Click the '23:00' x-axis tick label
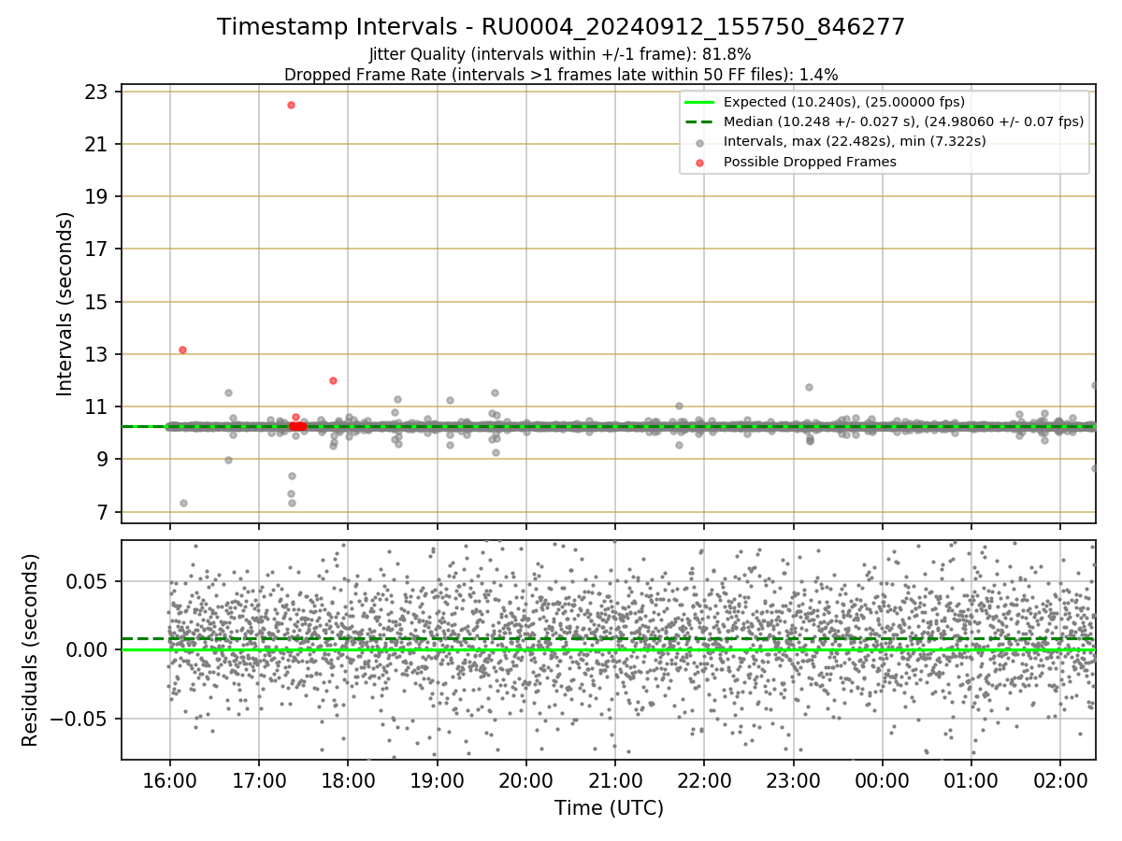 click(793, 779)
